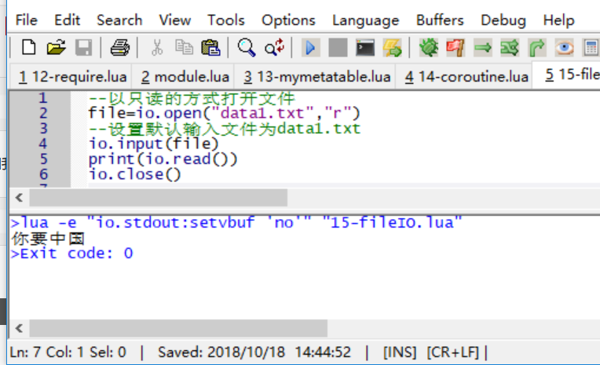Open the command console icon
This screenshot has height=365, width=600.
(x=365, y=48)
